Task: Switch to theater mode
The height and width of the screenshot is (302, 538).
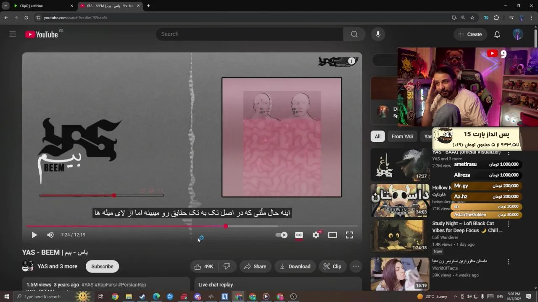Action: pyautogui.click(x=332, y=235)
